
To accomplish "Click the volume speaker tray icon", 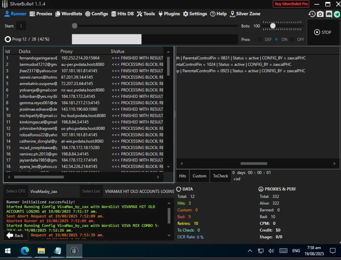I will [271, 251].
